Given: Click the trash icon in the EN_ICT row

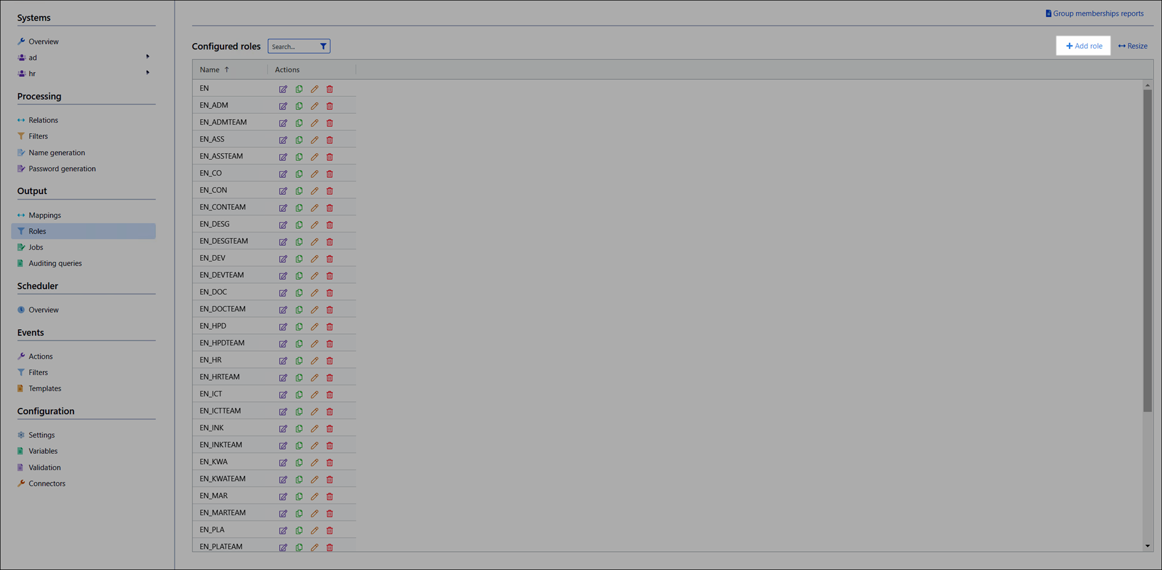Looking at the screenshot, I should [330, 395].
